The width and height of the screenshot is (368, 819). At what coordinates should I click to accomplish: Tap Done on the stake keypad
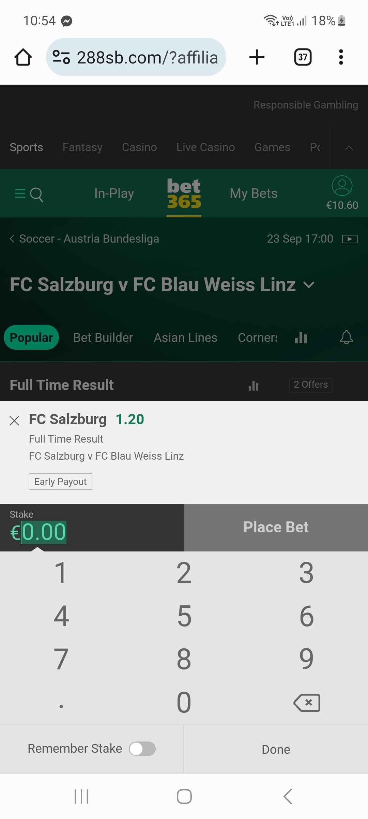[276, 749]
